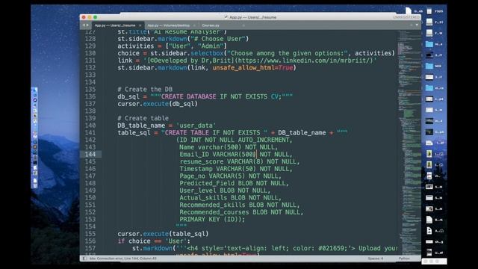This screenshot has width=478, height=269.
Task: Click the '# Create the DB' comment
Action: 145,90
